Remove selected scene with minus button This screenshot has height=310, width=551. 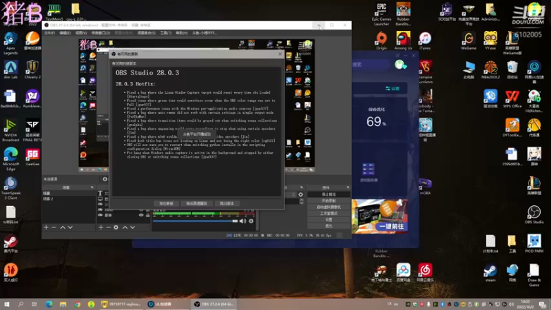point(54,227)
